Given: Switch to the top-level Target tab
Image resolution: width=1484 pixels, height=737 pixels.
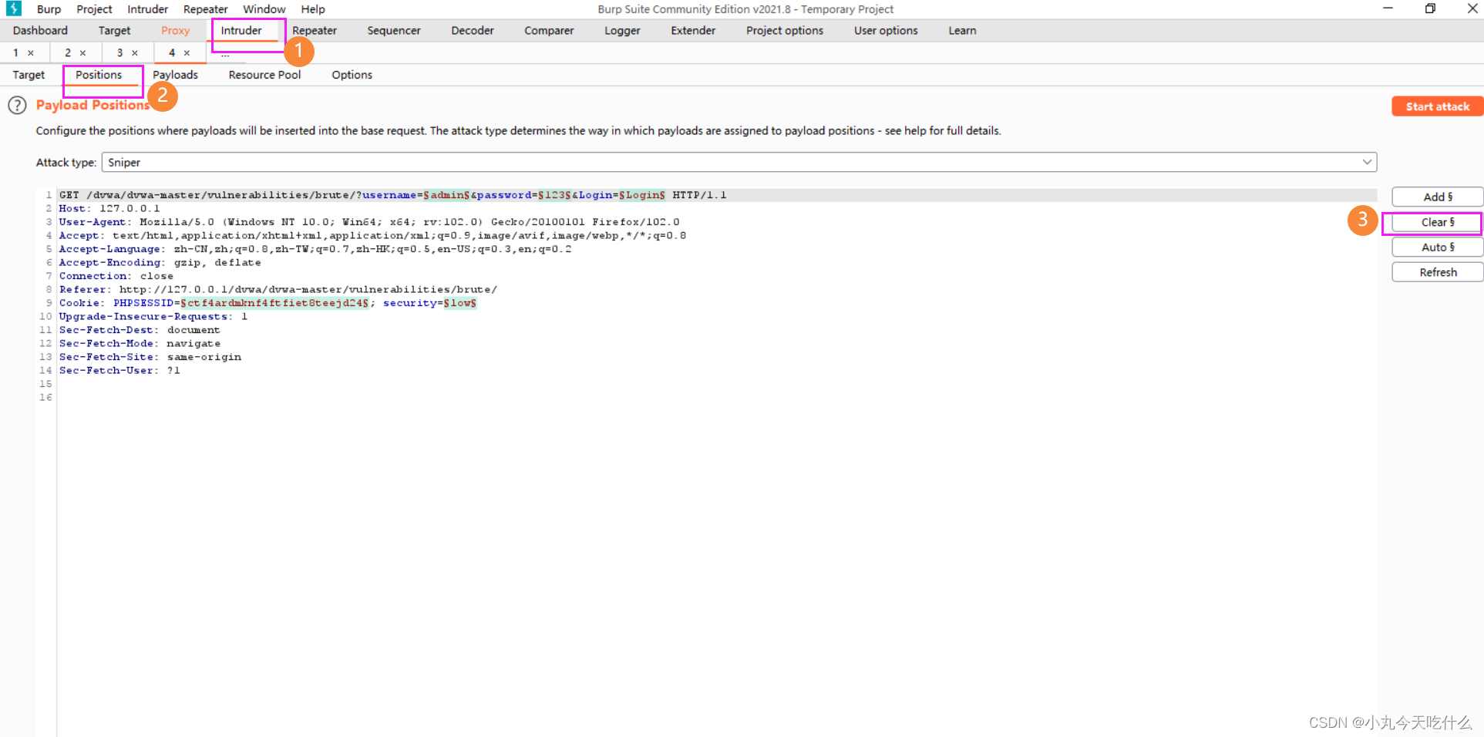Looking at the screenshot, I should [x=114, y=31].
